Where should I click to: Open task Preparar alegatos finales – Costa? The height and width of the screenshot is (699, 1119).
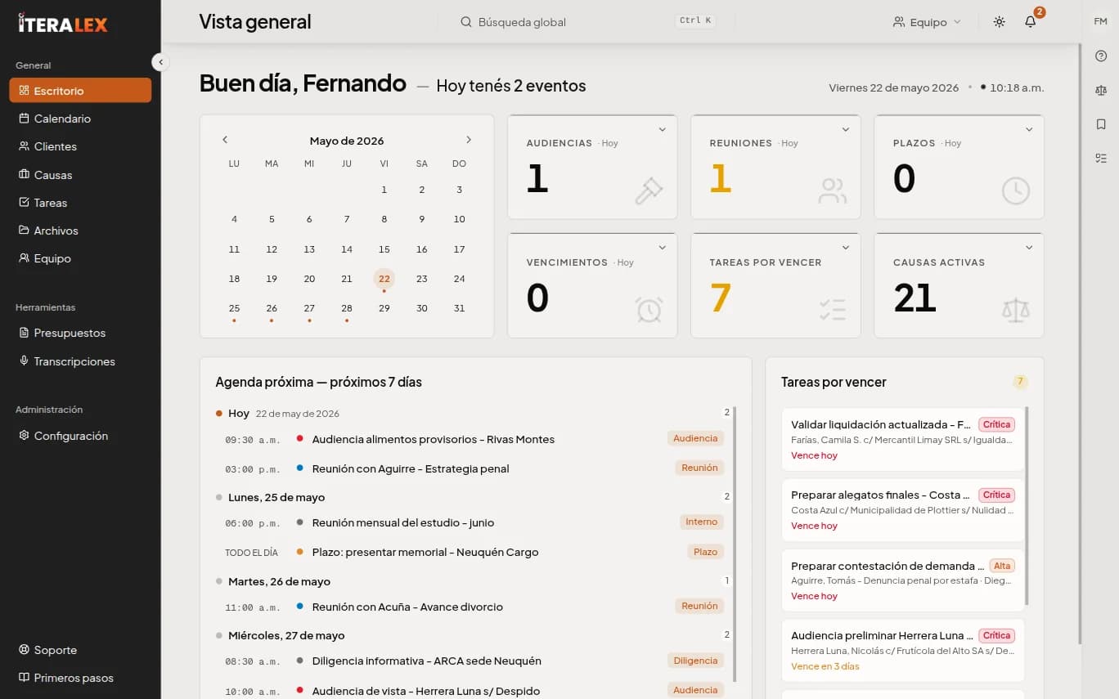[x=903, y=510]
